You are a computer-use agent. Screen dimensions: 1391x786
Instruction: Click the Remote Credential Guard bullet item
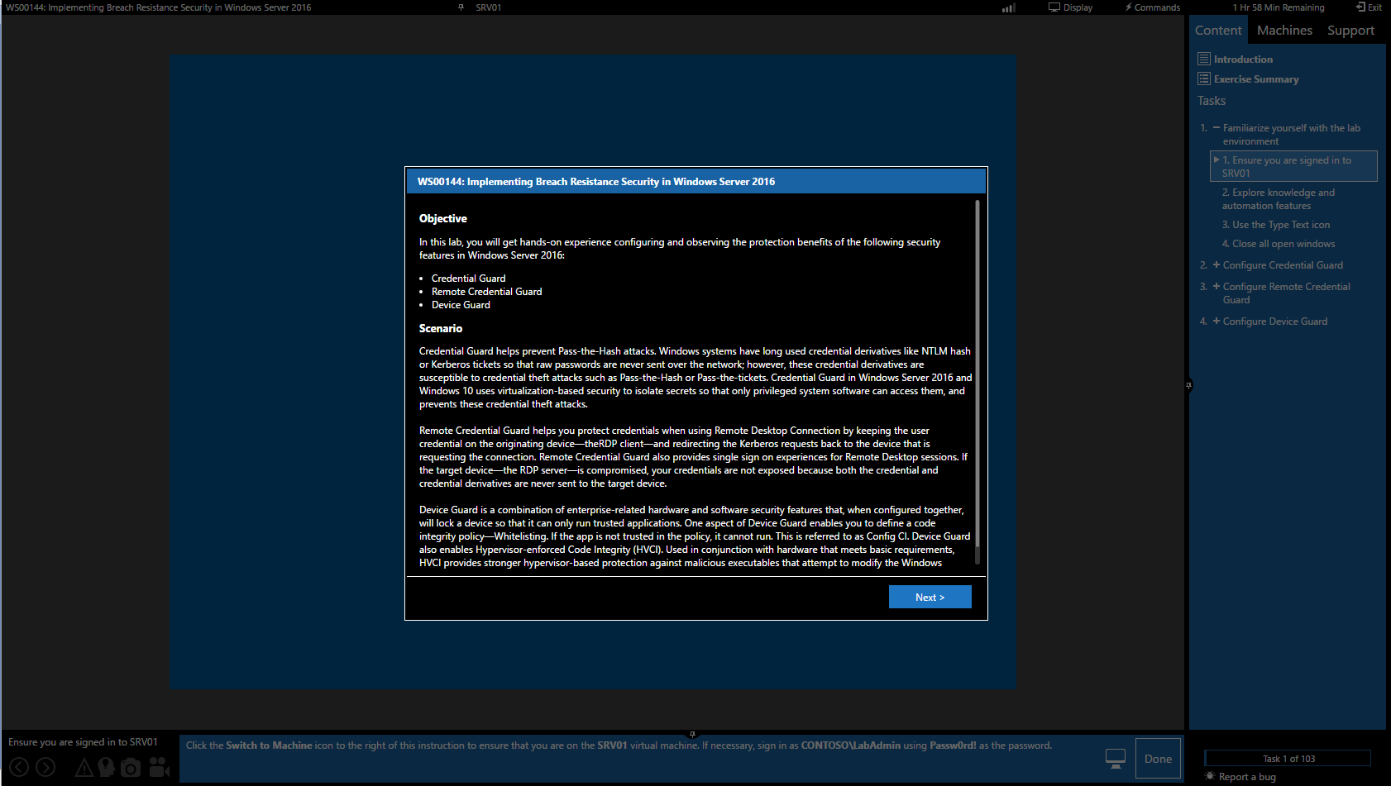[486, 292]
